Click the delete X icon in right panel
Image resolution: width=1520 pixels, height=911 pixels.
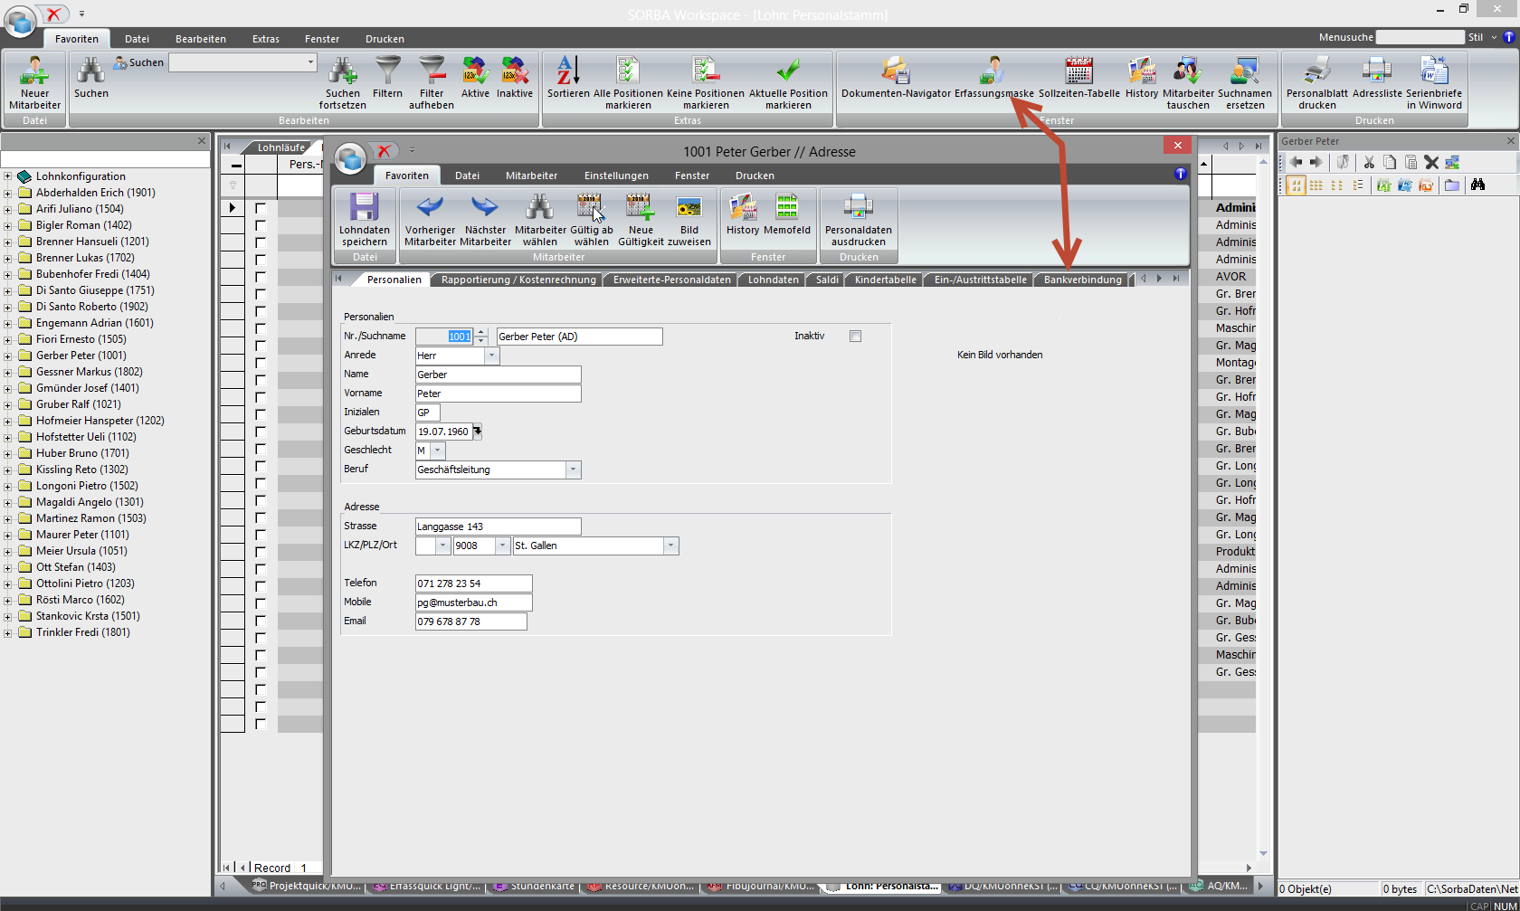point(1431,162)
